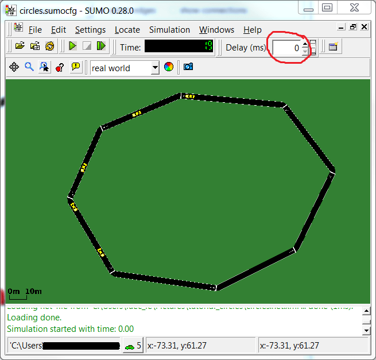Click the SUMO application icon in title bar
Viewport: 376px width, 360px height.
point(10,10)
